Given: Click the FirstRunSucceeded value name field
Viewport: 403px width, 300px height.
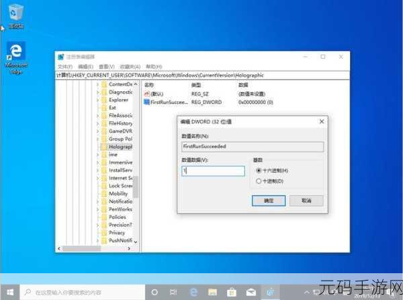Looking at the screenshot, I should pyautogui.click(x=253, y=147).
